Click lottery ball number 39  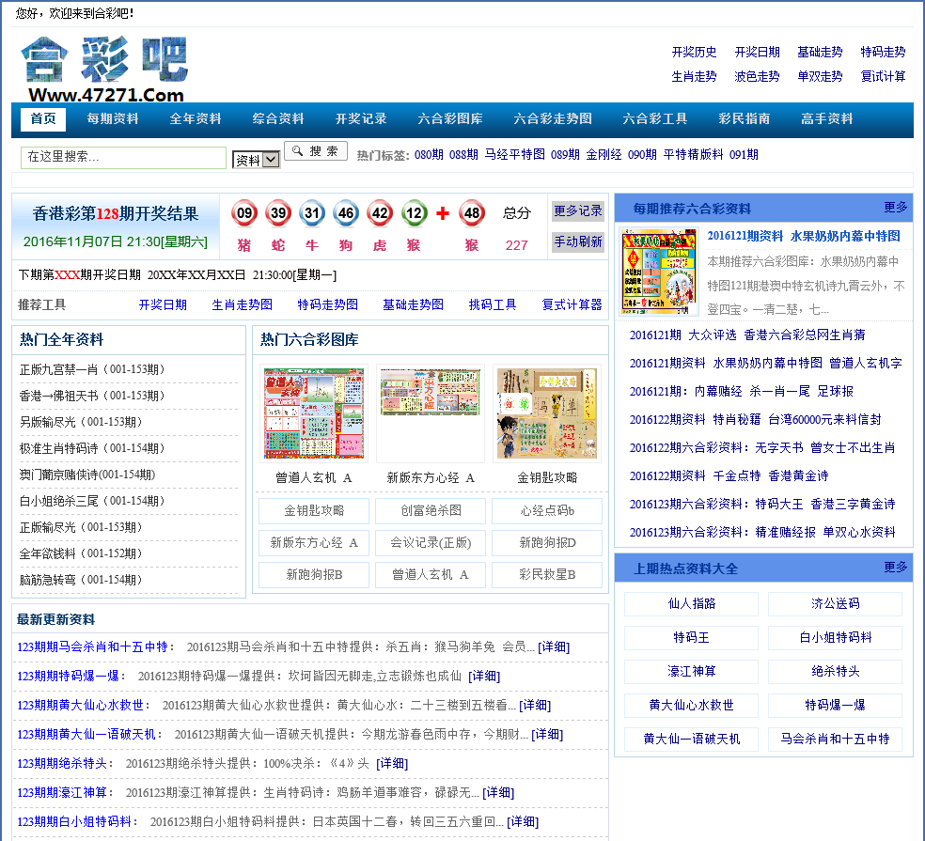point(278,213)
